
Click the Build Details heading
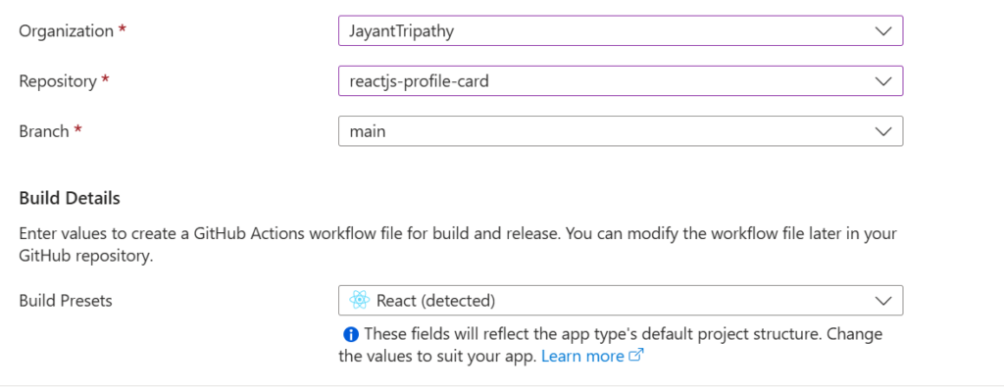(x=70, y=199)
